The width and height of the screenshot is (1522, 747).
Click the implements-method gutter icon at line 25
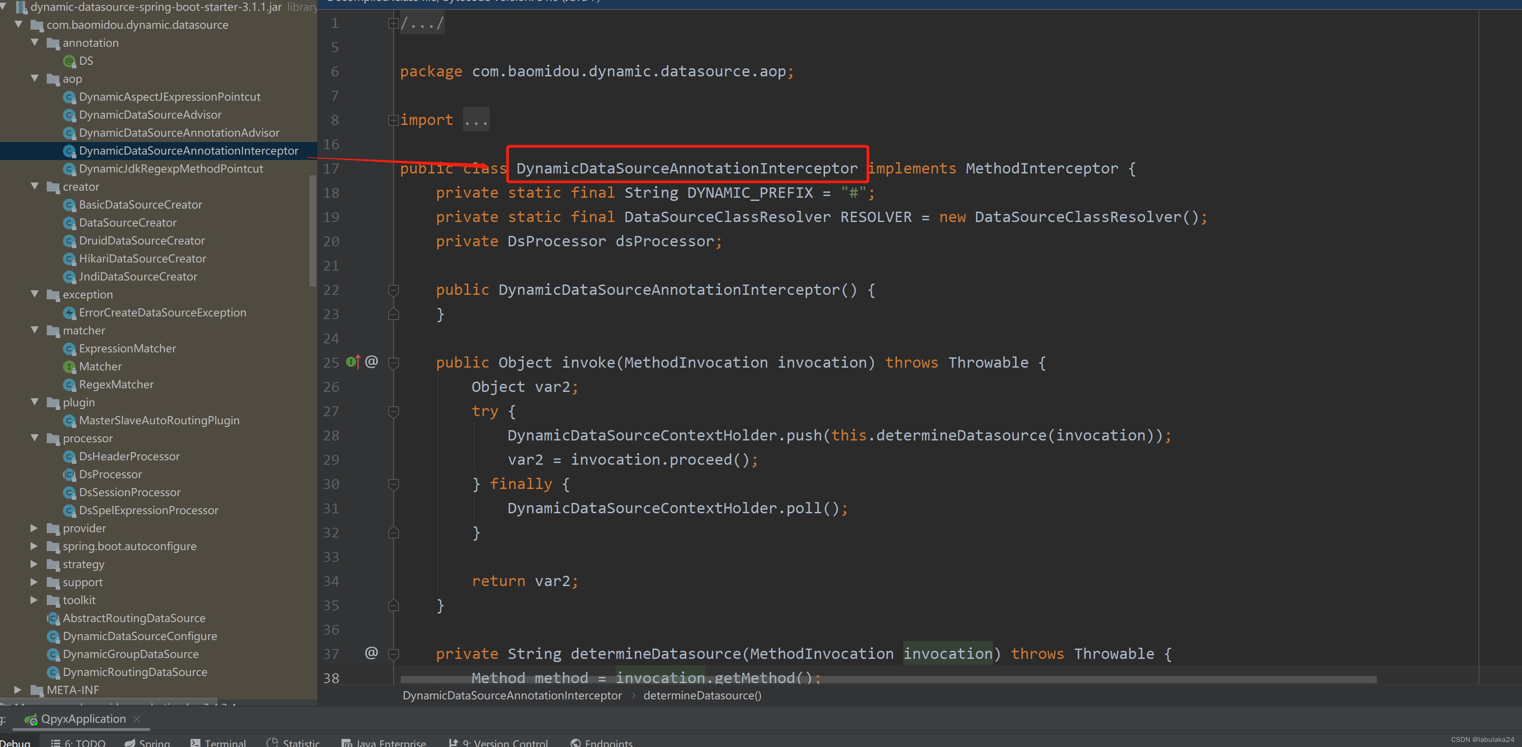click(x=353, y=362)
